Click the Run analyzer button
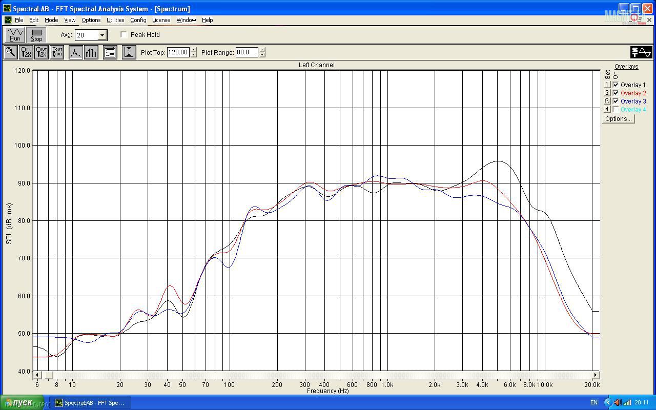656x410 pixels. [x=15, y=35]
